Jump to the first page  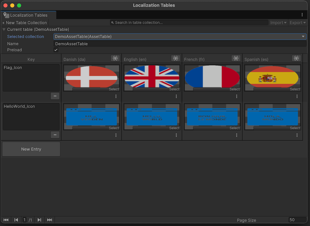click(6, 220)
